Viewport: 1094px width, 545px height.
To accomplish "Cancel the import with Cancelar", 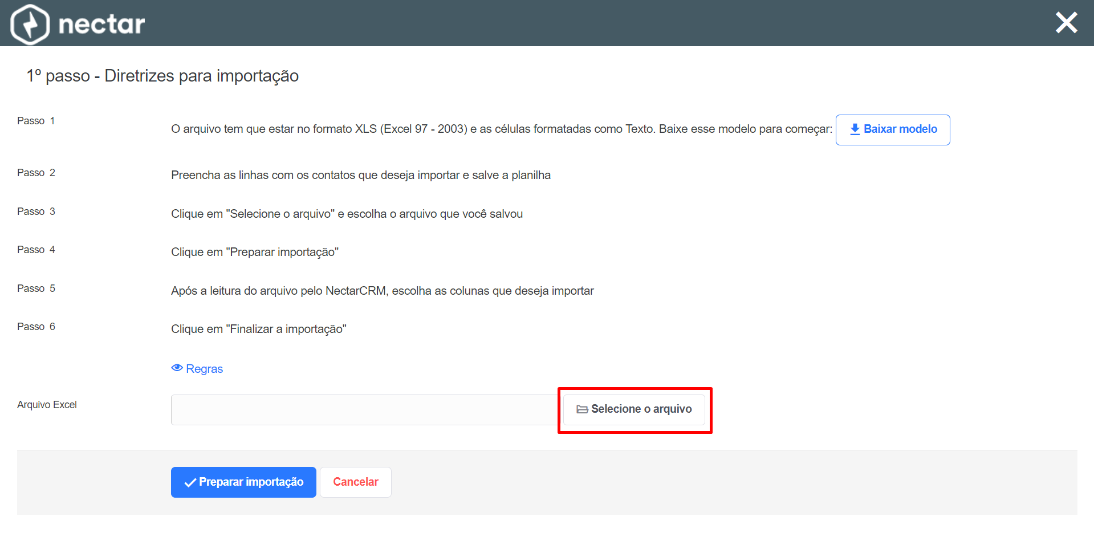I will (x=356, y=482).
